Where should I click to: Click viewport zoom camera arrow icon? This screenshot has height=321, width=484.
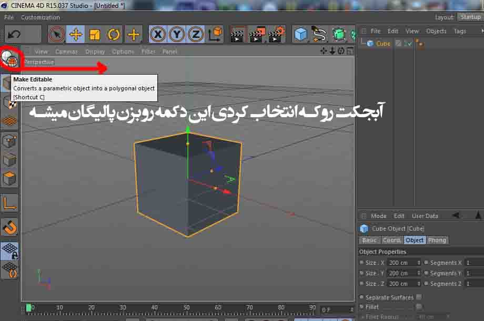pyautogui.click(x=332, y=51)
